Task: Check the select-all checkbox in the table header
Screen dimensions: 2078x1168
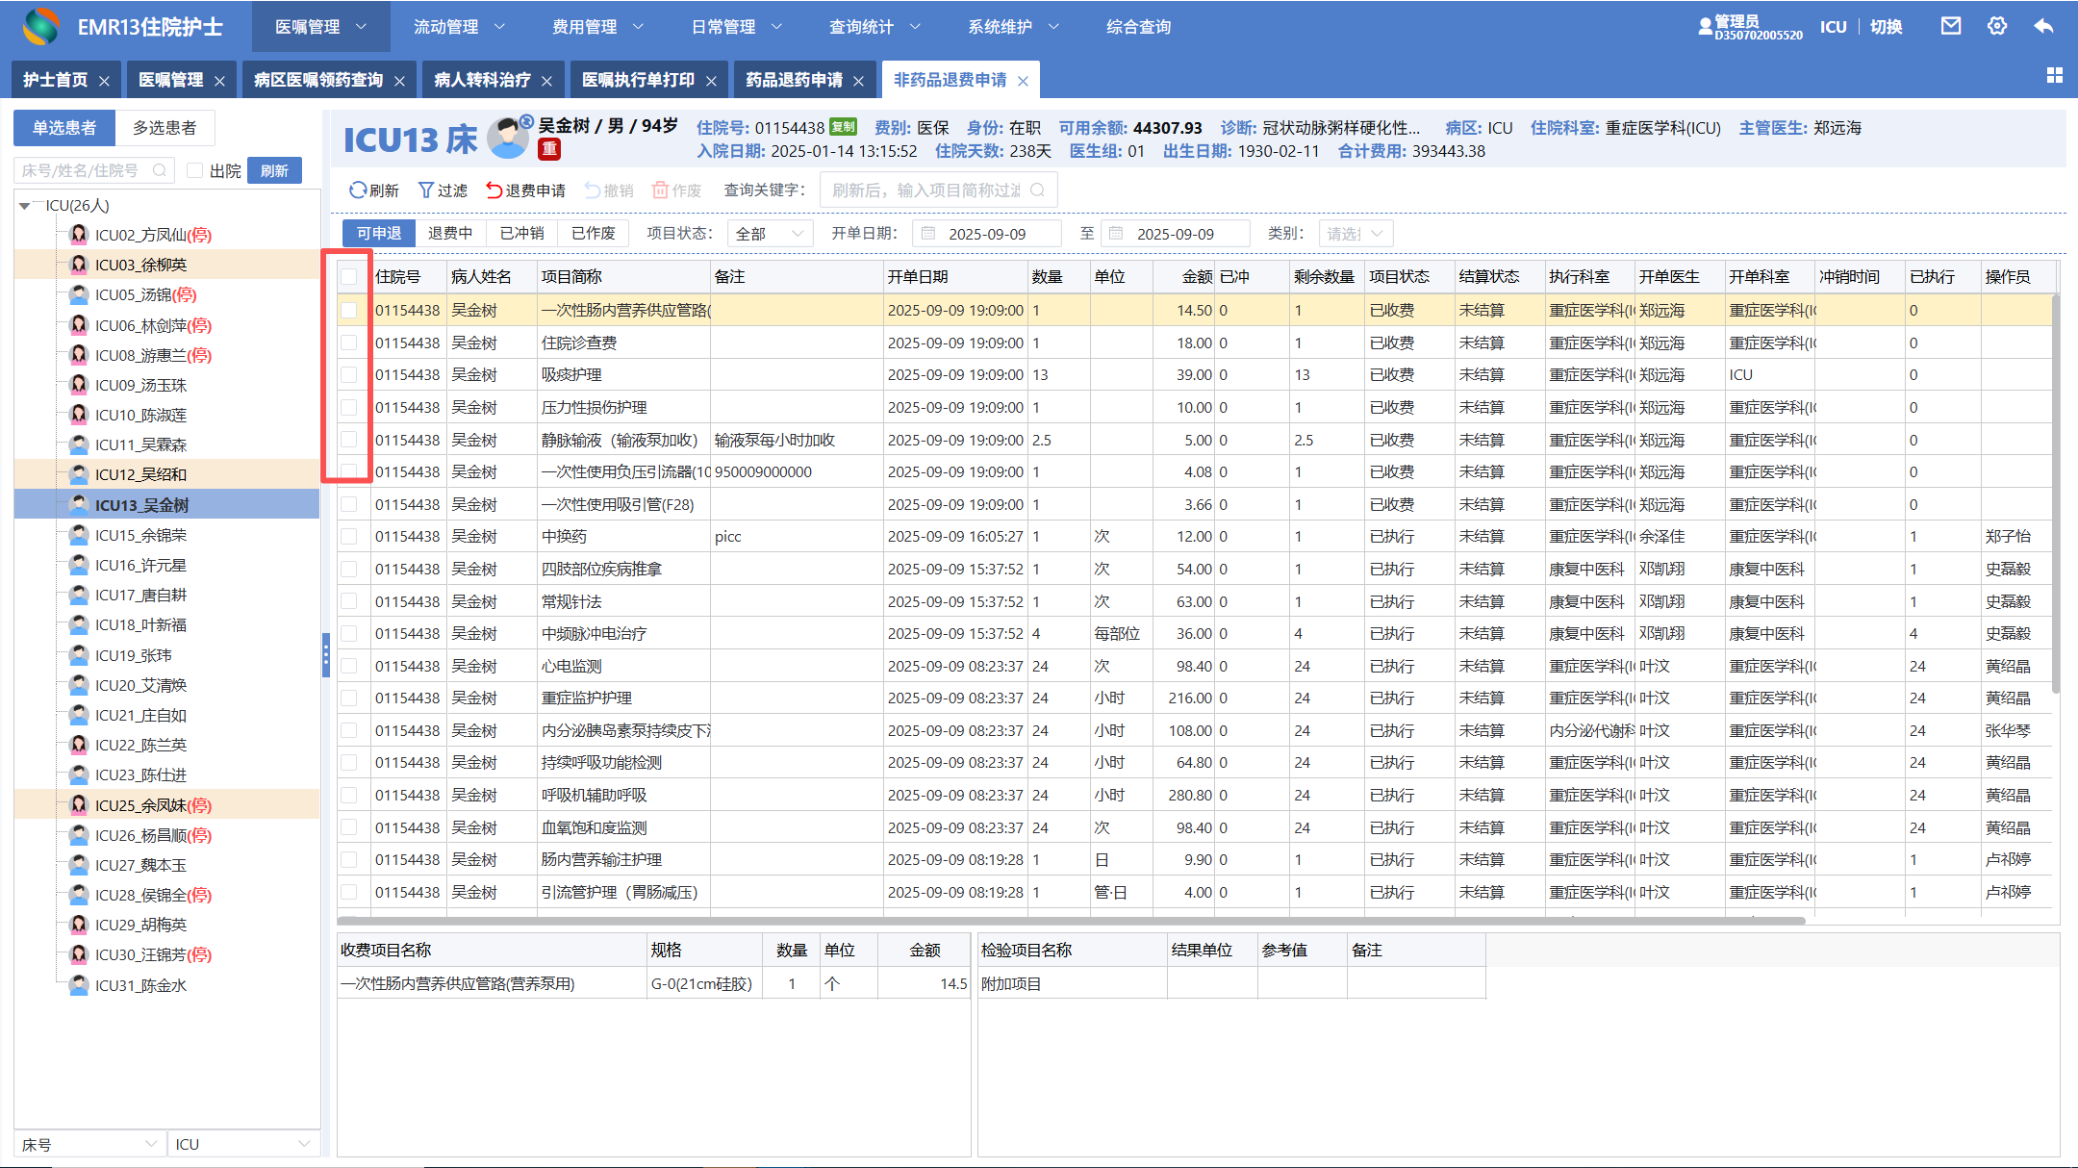Action: pos(348,277)
